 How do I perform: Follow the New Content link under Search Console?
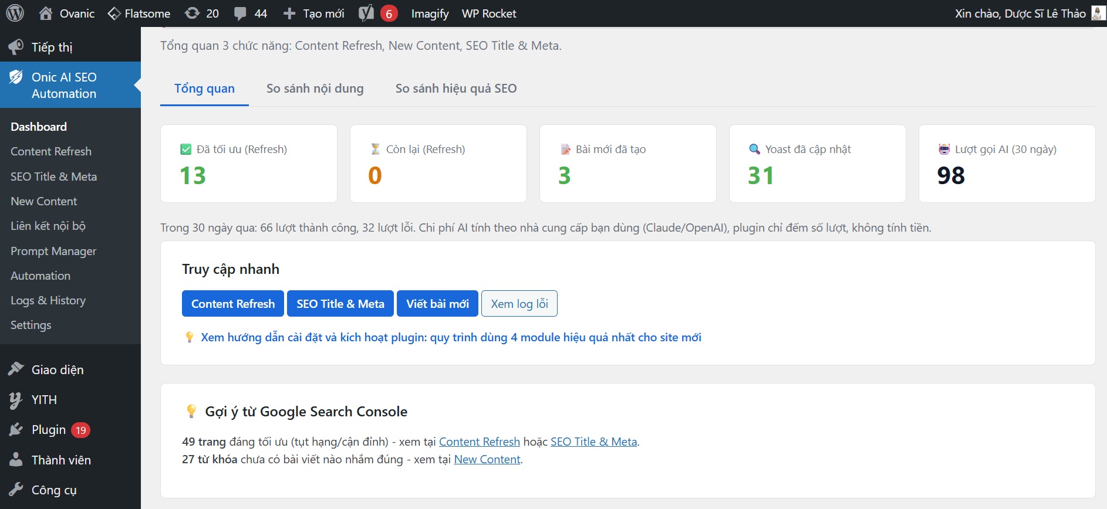tap(487, 459)
